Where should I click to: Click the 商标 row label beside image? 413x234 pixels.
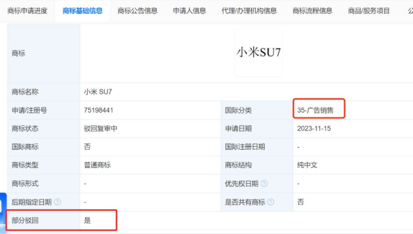(18, 53)
